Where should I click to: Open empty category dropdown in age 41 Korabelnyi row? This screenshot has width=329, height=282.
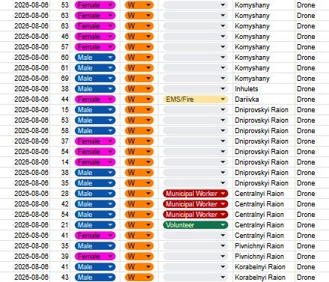195,267
